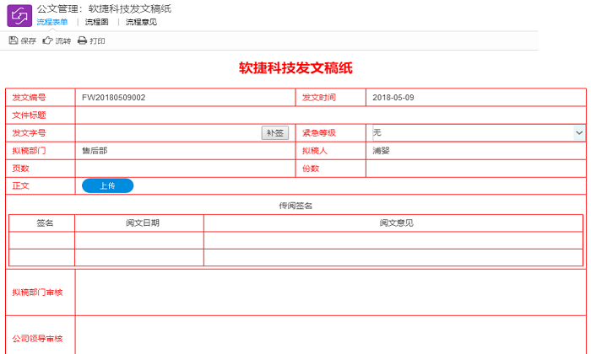Click the 传阅签名 section heading
The height and width of the screenshot is (354, 591).
pyautogui.click(x=295, y=206)
